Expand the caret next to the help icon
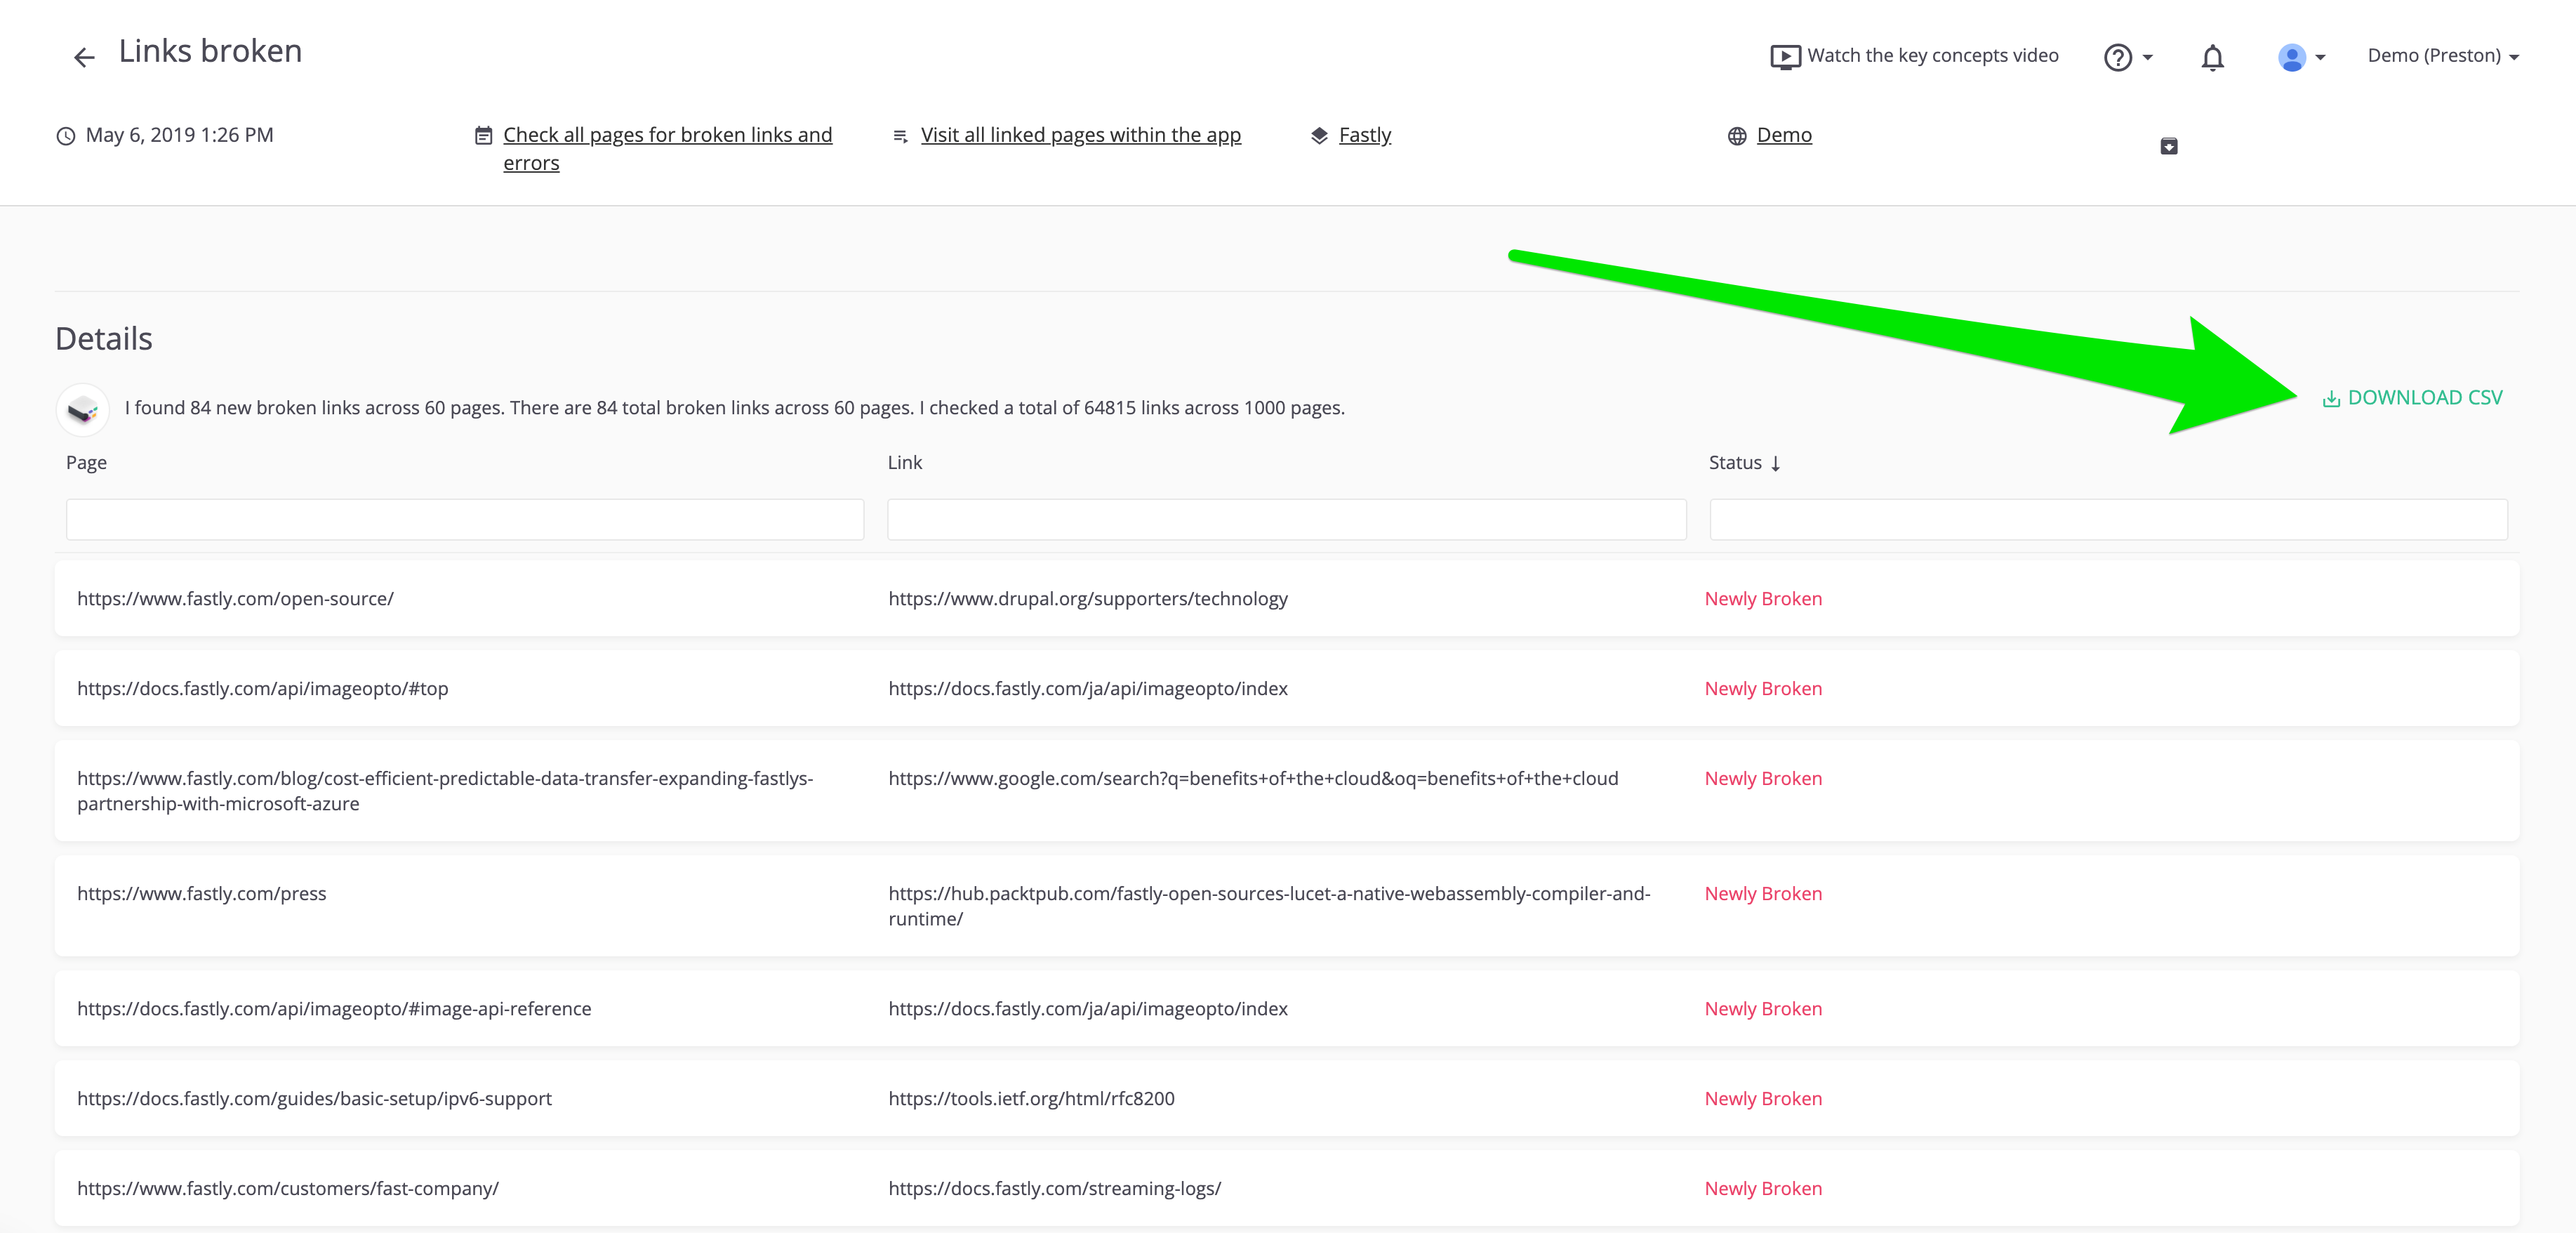The image size is (2576, 1233). (x=2147, y=58)
